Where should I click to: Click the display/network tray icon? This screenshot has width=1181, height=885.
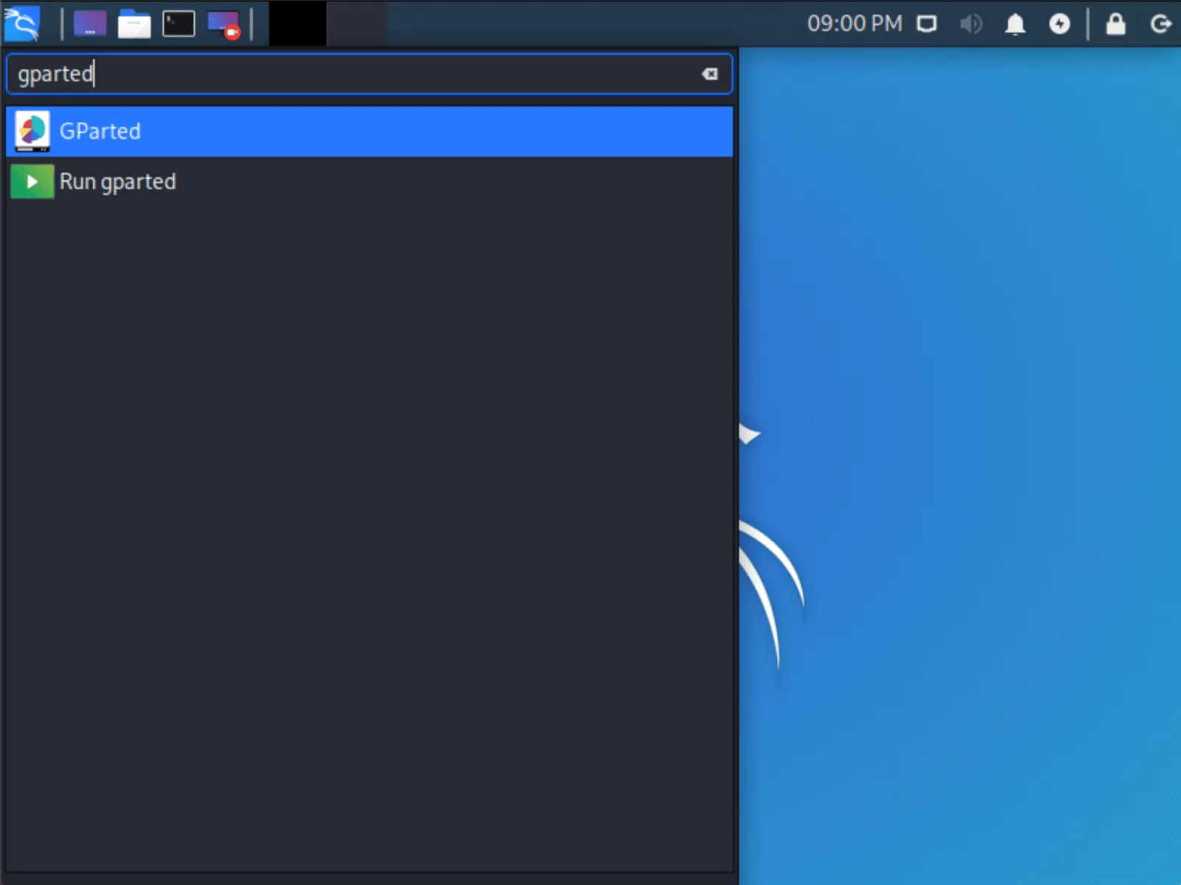click(x=926, y=24)
